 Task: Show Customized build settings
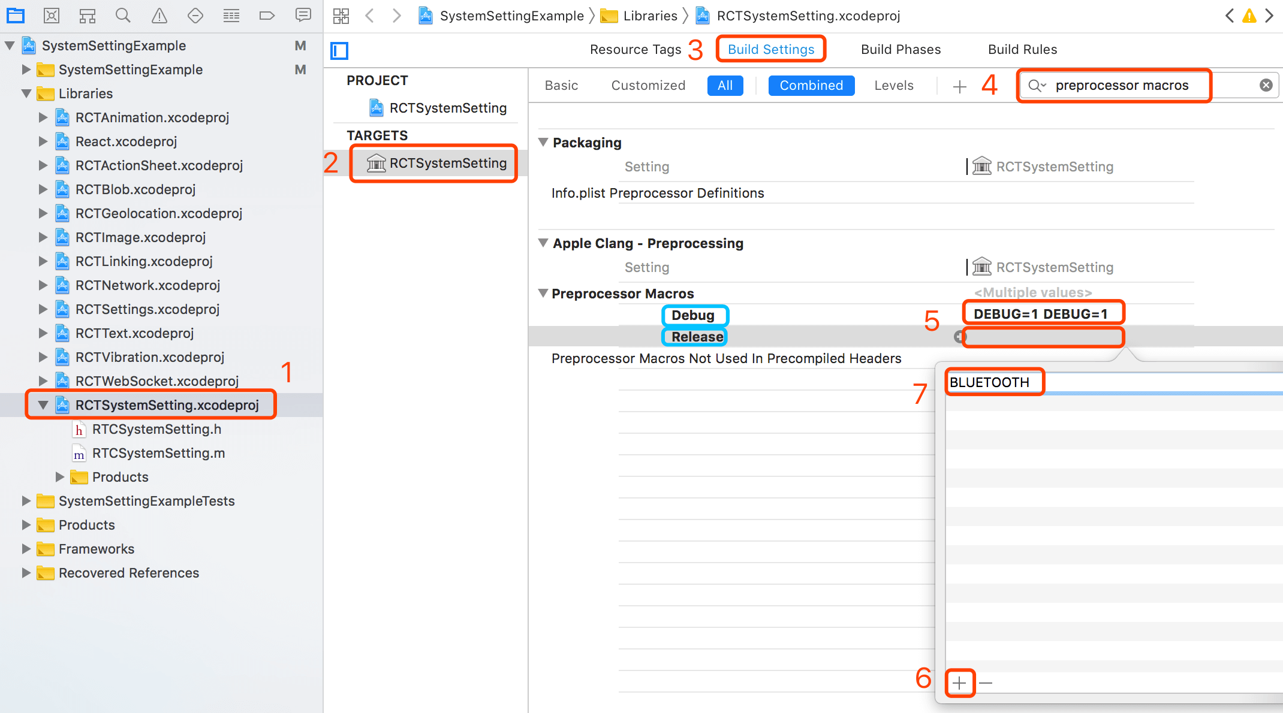[x=648, y=86]
